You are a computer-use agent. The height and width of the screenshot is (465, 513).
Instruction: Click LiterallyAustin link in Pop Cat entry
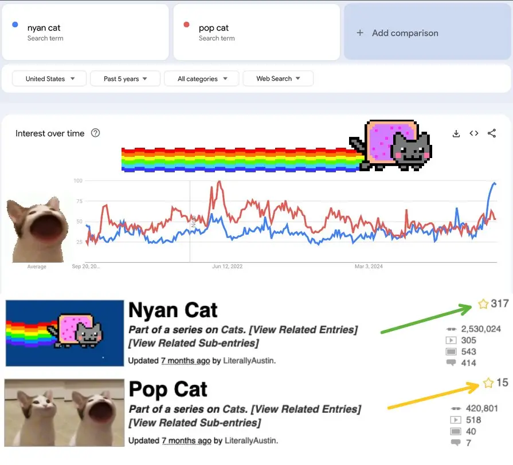[x=250, y=441]
